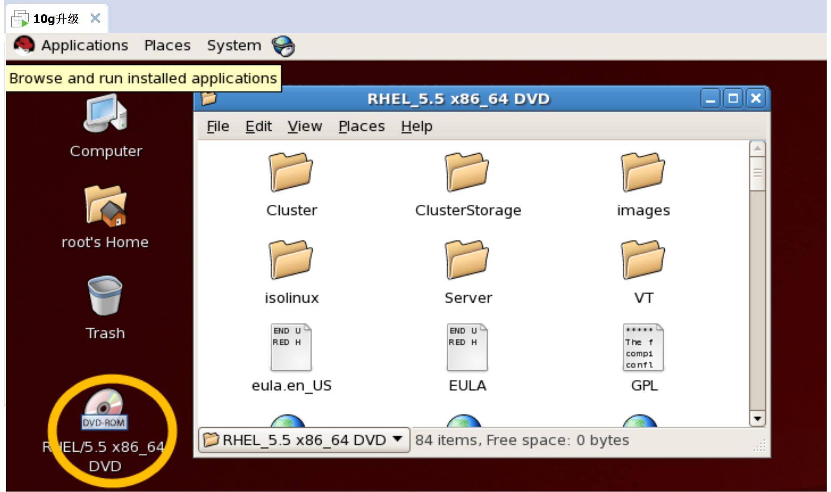The image size is (831, 492).
Task: Click the VM tab icon for 10g升级
Action: [x=20, y=19]
